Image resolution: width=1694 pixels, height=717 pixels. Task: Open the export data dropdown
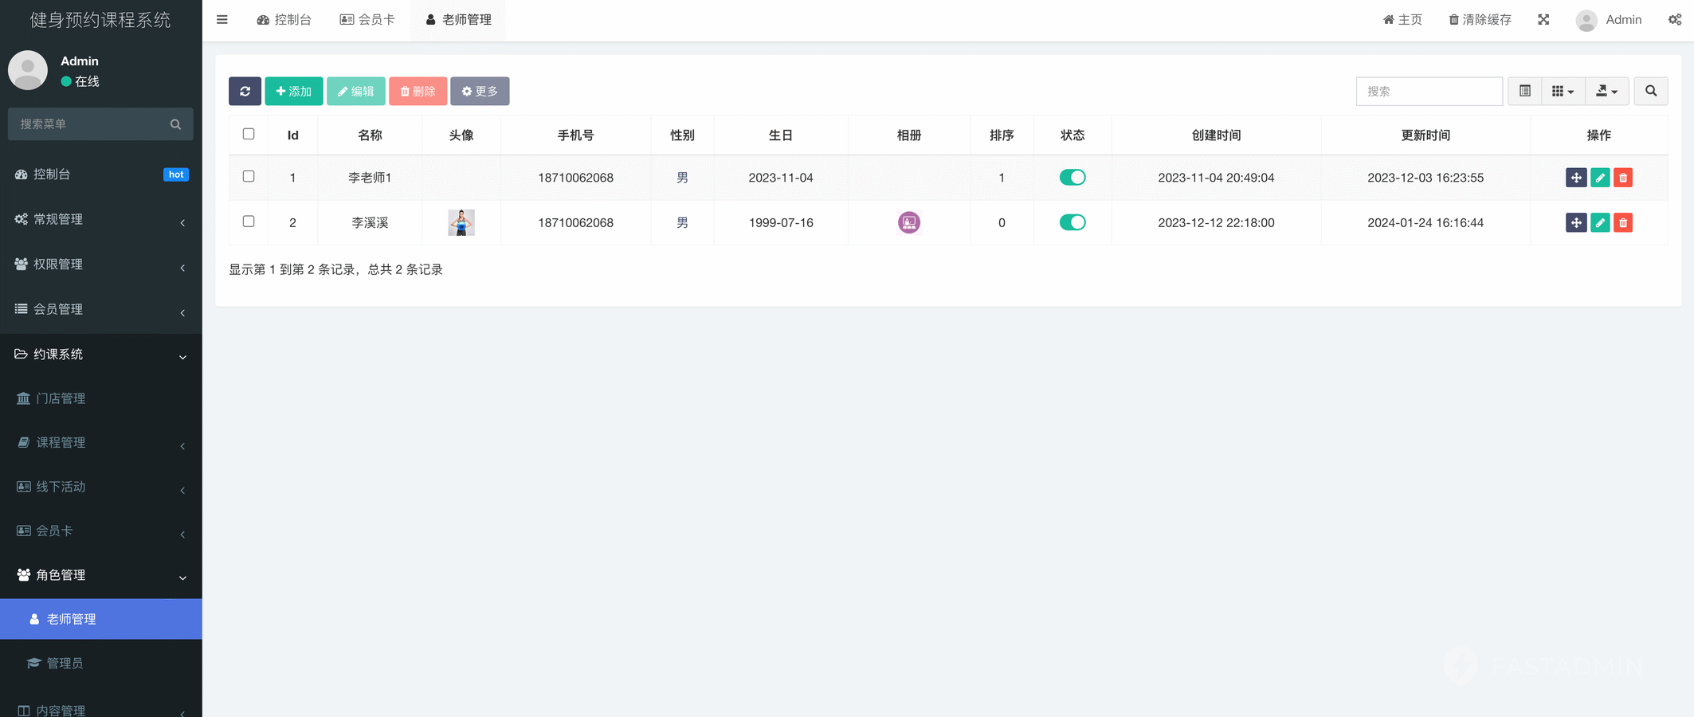tap(1606, 92)
